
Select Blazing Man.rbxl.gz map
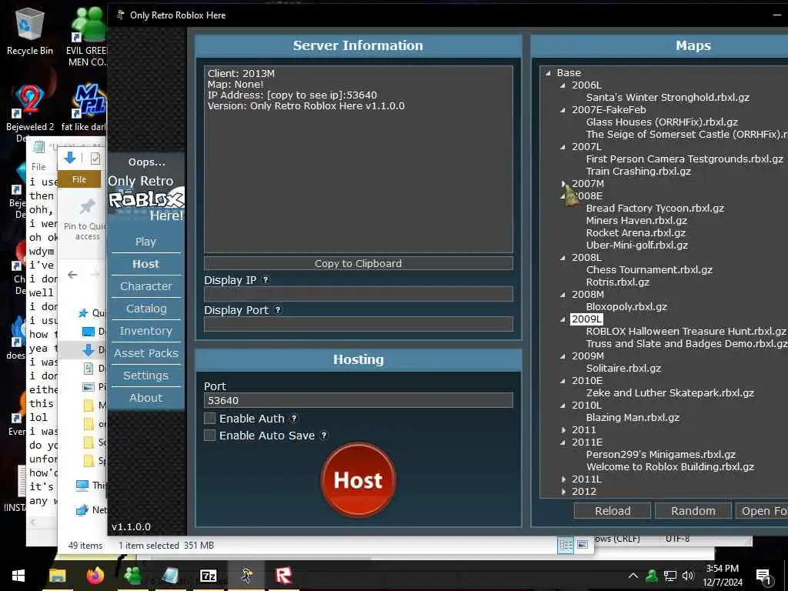coord(633,418)
